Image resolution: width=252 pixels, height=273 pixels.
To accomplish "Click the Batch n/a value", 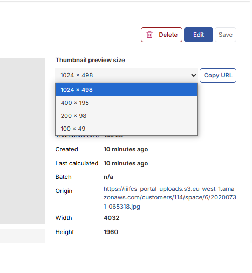I will (x=108, y=177).
